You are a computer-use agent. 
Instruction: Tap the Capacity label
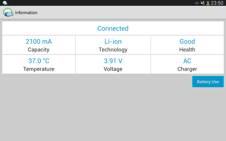pos(39,50)
